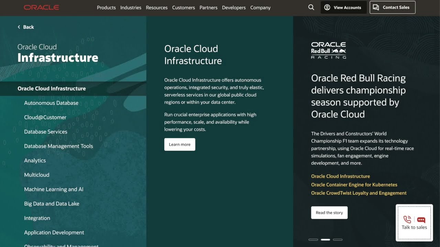Select the active middle carousel indicator
Screen dimensions: 440x247
pyautogui.click(x=326, y=239)
